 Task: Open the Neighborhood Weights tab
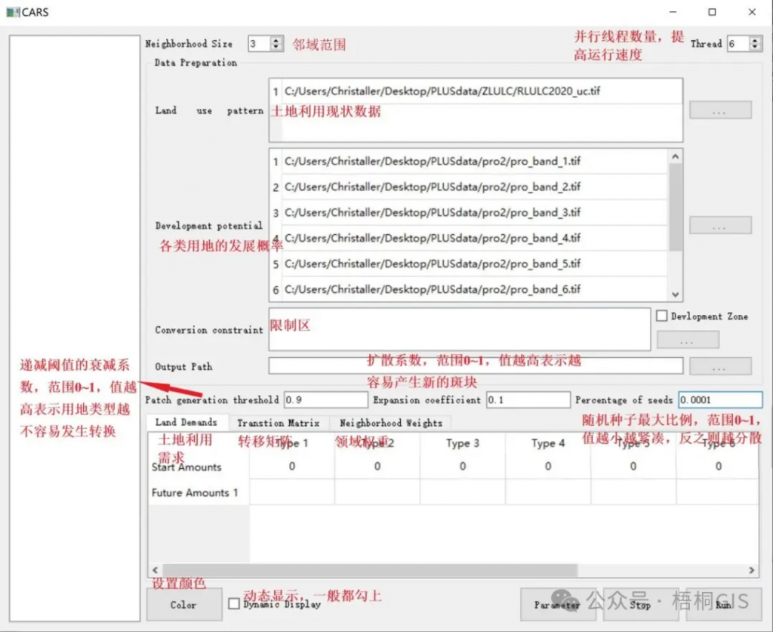click(391, 423)
